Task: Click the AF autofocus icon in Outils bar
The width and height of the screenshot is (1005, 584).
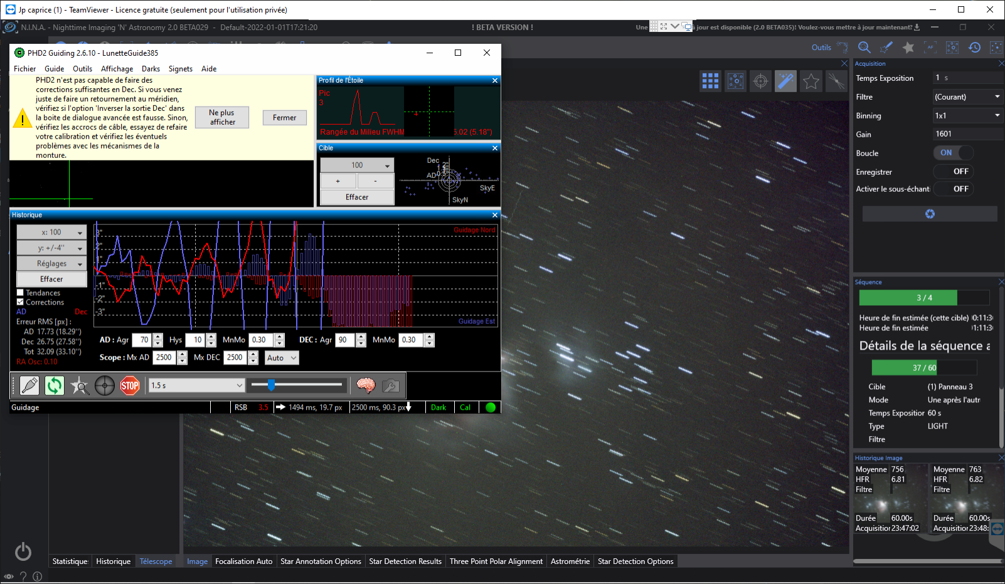Action: (930, 48)
